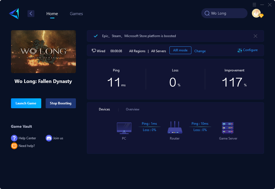Switch to the Home tab

(x=52, y=14)
